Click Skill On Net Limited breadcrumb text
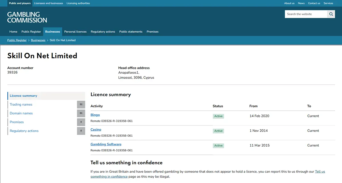The image size is (342, 183). click(x=63, y=40)
